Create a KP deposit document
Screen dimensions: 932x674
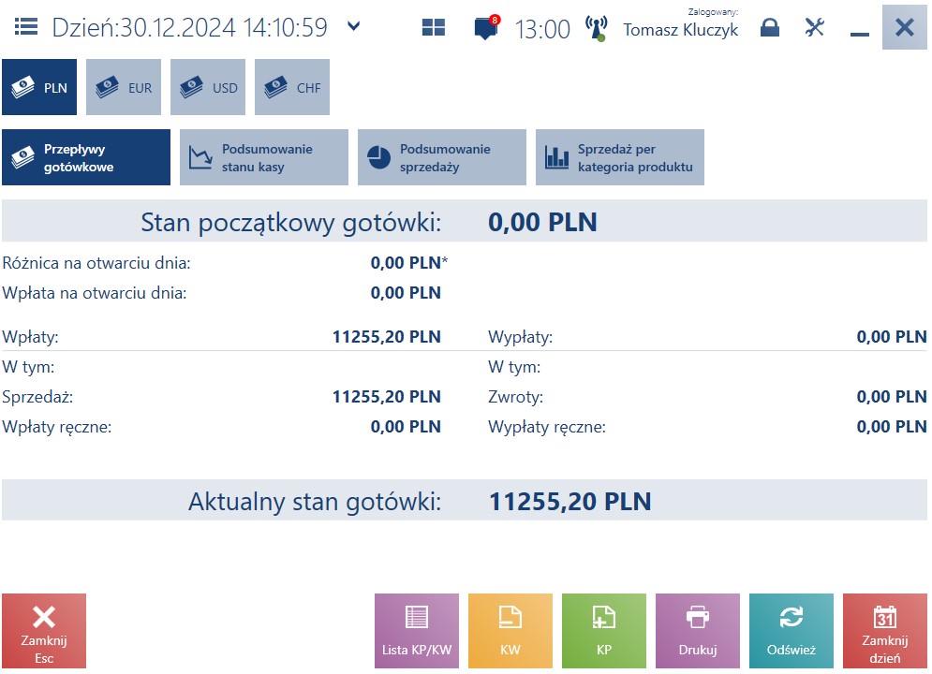click(604, 631)
